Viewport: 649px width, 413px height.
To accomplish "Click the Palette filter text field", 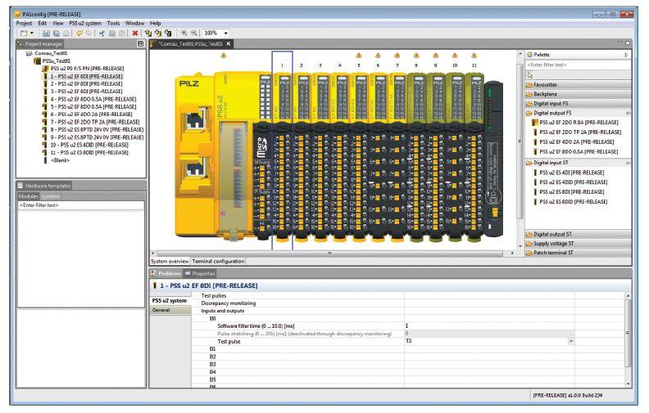I will click(x=579, y=65).
